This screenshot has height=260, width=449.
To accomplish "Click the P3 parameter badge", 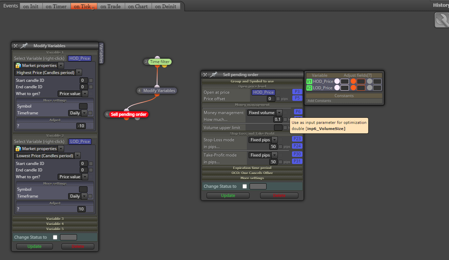I will [297, 92].
